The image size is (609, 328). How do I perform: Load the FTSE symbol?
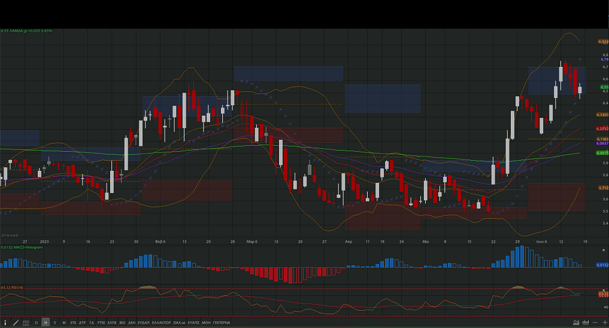[101, 323]
